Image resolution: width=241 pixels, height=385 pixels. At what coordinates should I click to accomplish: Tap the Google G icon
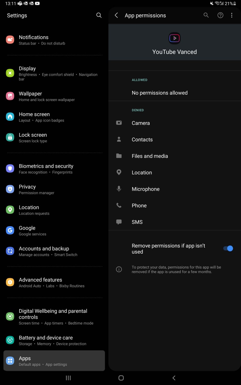[10, 230]
